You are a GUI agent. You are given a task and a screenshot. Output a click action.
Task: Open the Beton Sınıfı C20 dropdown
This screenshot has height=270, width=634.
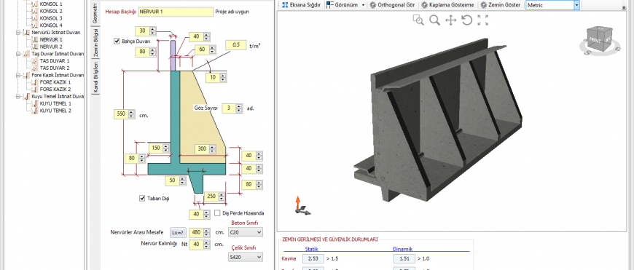[x=245, y=232]
